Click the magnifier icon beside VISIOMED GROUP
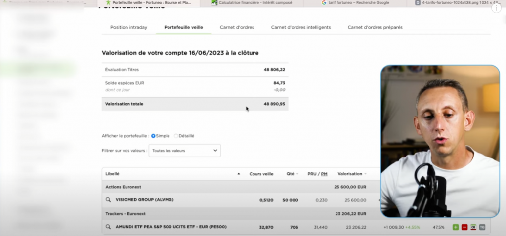 pos(108,200)
